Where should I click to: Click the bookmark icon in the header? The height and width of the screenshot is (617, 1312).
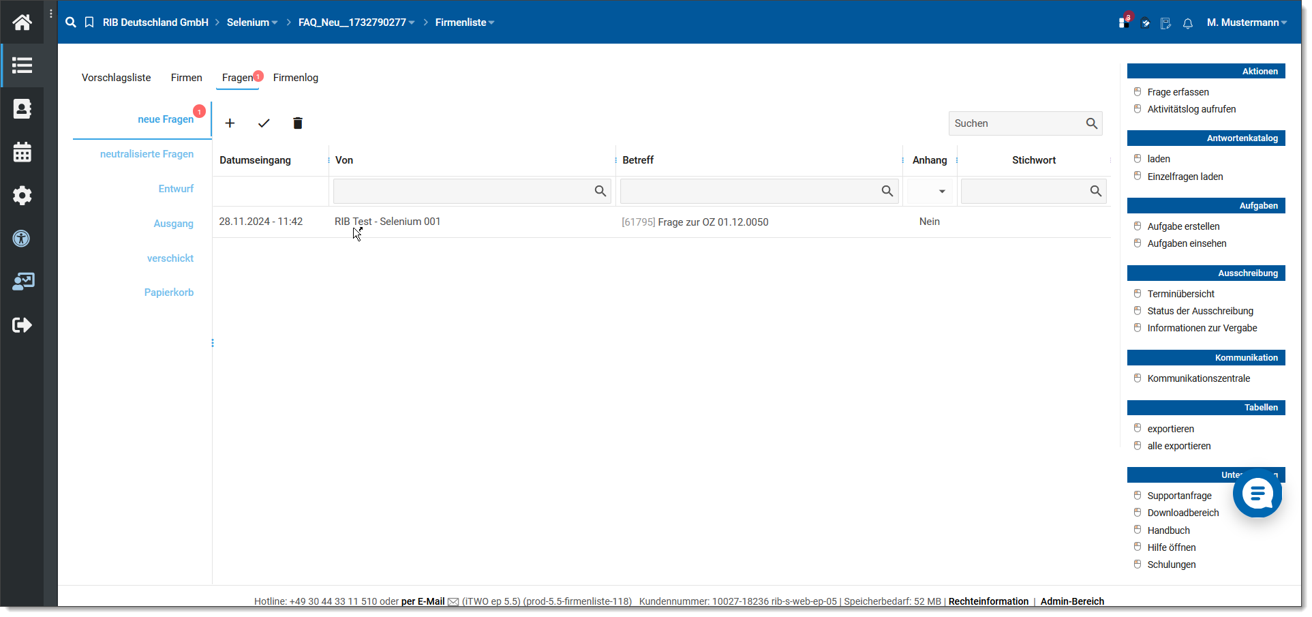[89, 22]
